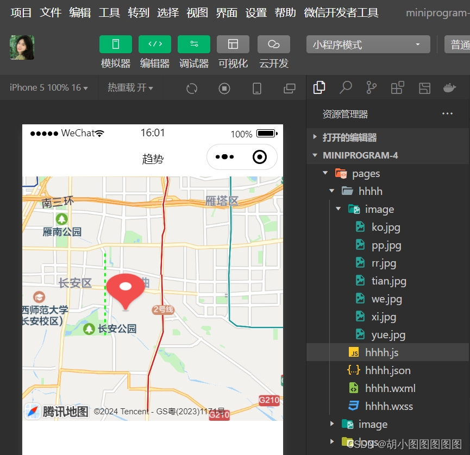
Task: Open the 编辑 menu
Action: pos(80,12)
